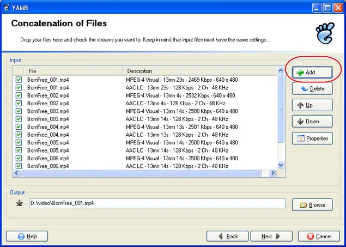Uncheck BornFree_006.mp4 MPEG-4 Visual stream
The height and width of the screenshot is (247, 346).
click(19, 158)
